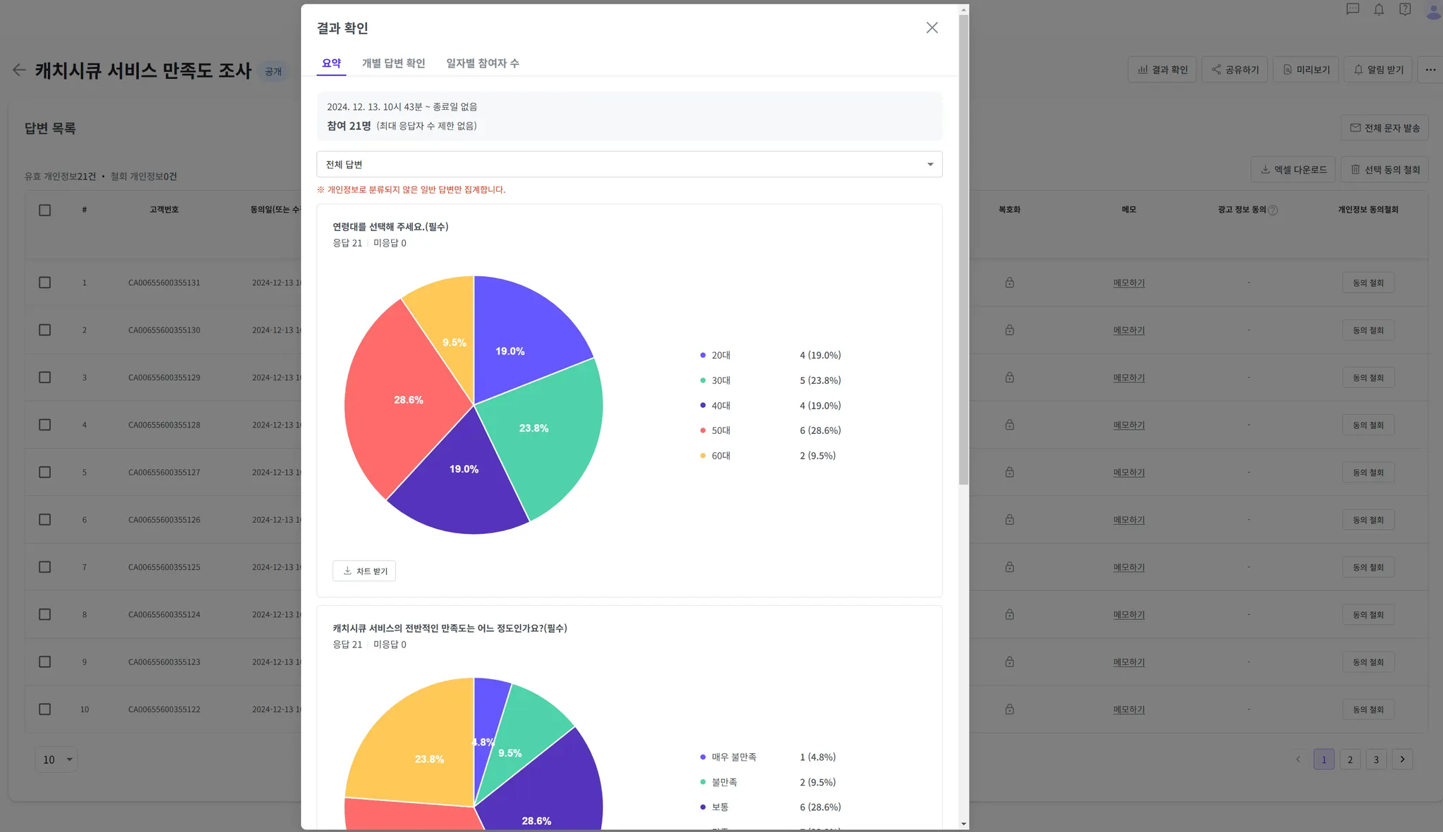Expand the 전체 답변 filter dropdown
Image resolution: width=1443 pixels, height=832 pixels.
click(629, 164)
